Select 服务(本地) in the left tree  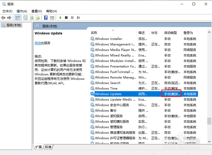tap(12, 25)
